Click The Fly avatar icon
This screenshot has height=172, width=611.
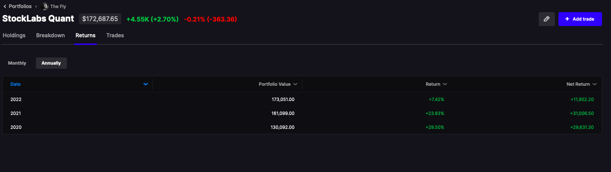[45, 6]
